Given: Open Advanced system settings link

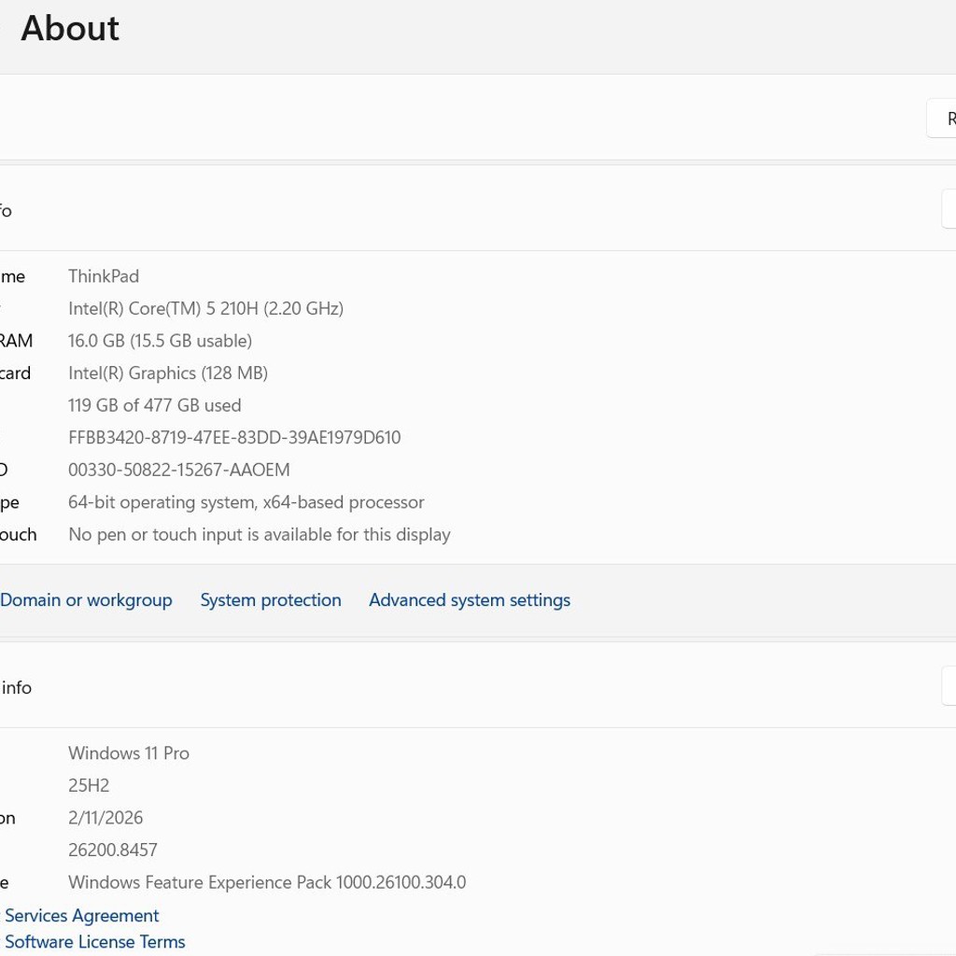Looking at the screenshot, I should coord(470,600).
